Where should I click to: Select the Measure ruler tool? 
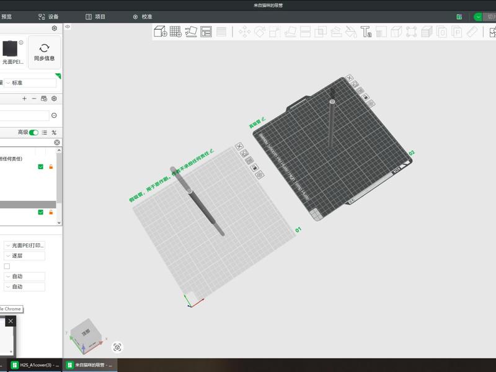(x=472, y=32)
